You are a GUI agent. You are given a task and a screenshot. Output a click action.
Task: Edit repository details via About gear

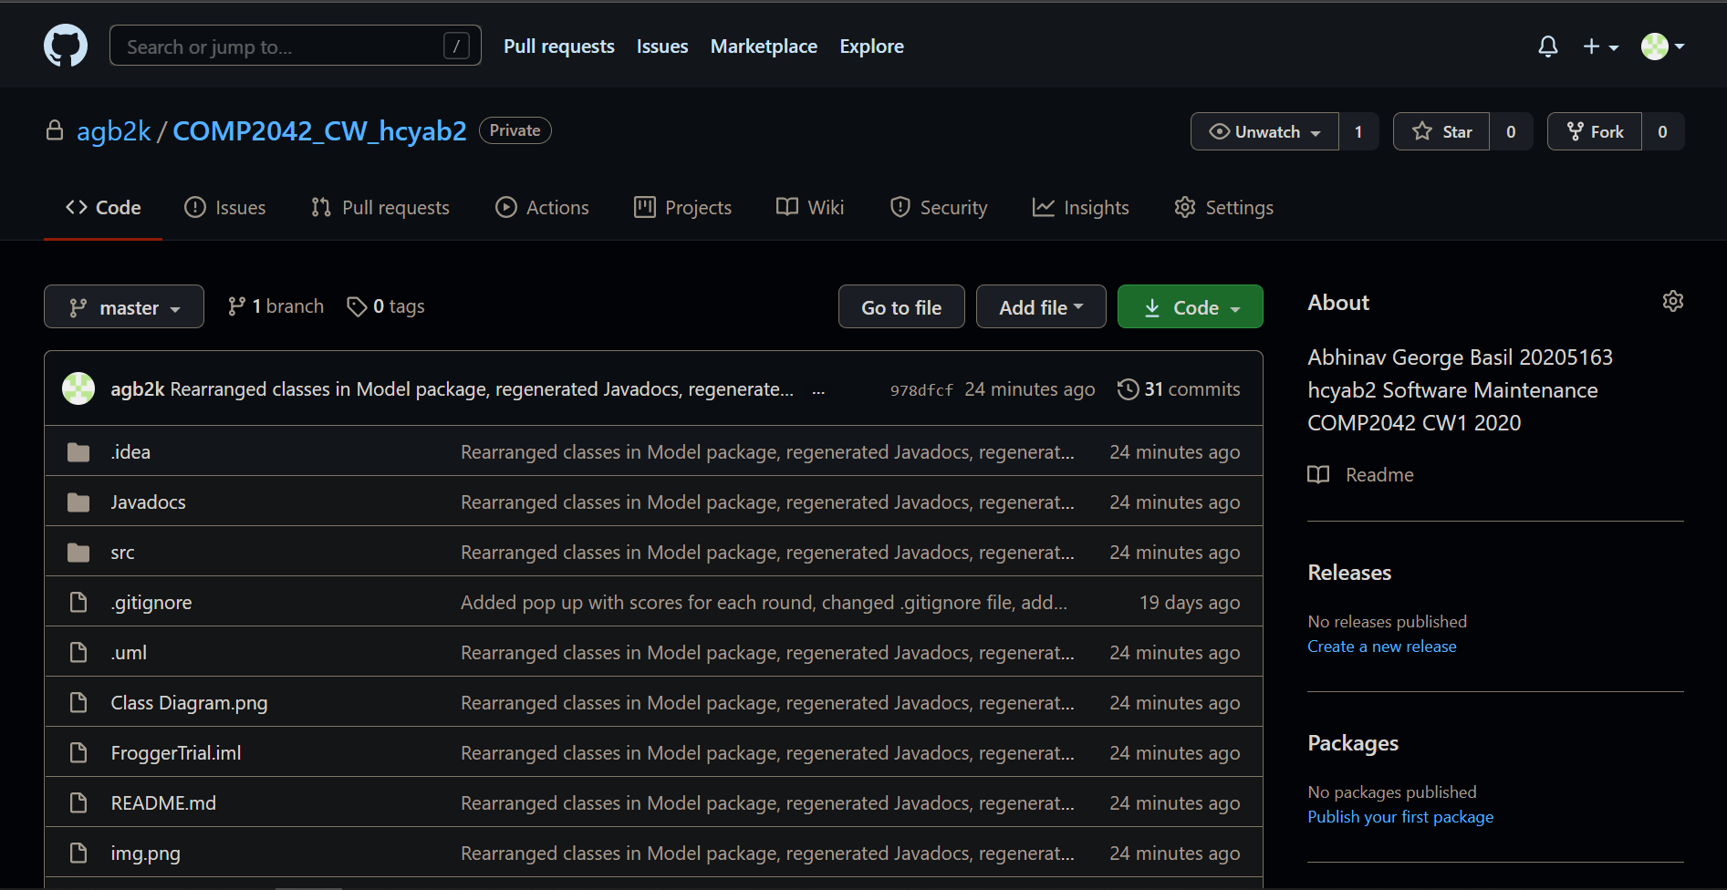[x=1672, y=301]
